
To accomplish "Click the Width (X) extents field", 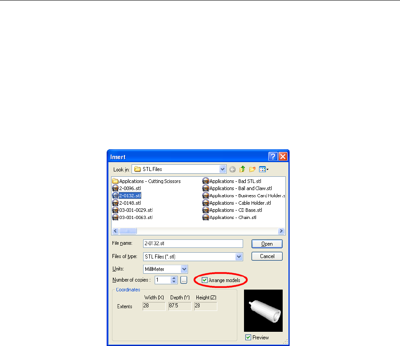I will point(154,306).
